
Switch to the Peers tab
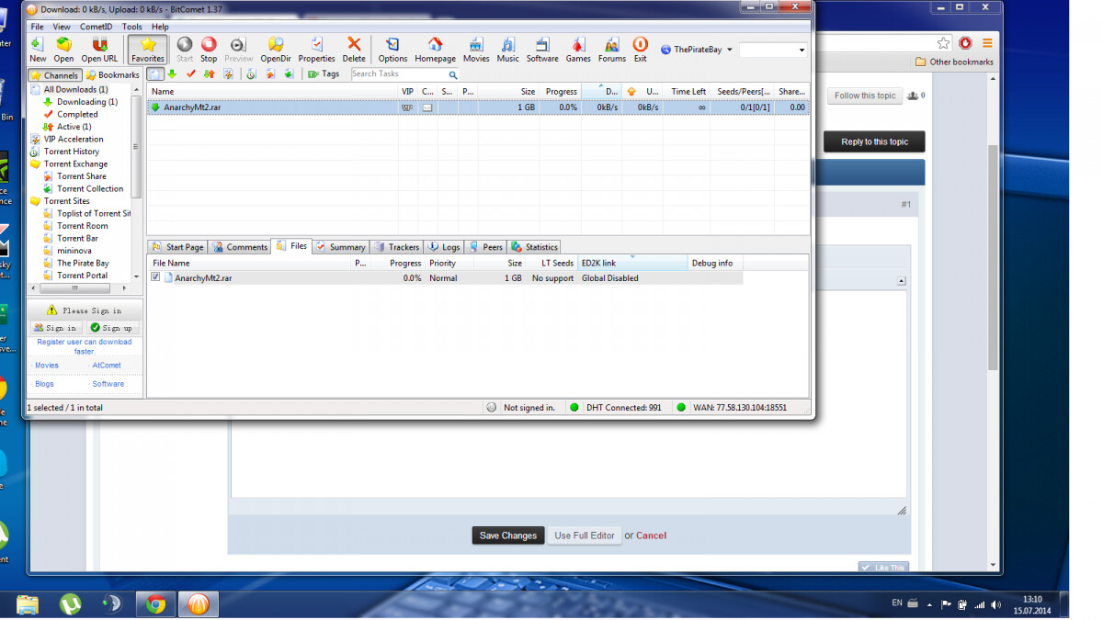point(486,247)
